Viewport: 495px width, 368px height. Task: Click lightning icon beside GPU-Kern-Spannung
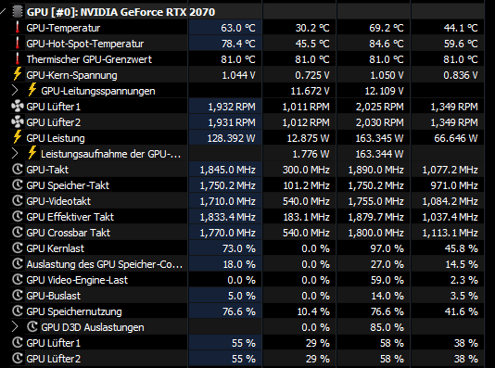[x=18, y=74]
